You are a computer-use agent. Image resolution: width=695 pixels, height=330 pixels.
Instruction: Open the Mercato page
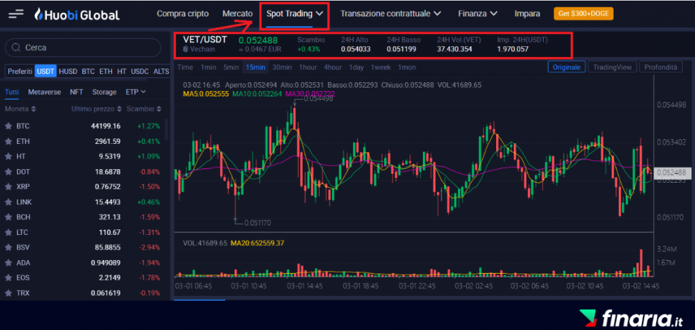click(238, 14)
